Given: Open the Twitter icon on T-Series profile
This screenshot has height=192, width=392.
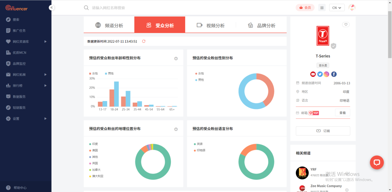Looking at the screenshot, I should pos(320,74).
